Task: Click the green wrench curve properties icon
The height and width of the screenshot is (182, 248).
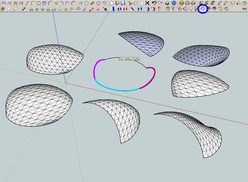Action: coord(92,3)
